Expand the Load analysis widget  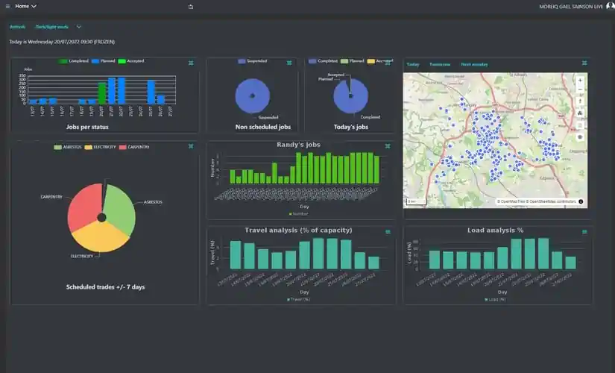tap(584, 232)
